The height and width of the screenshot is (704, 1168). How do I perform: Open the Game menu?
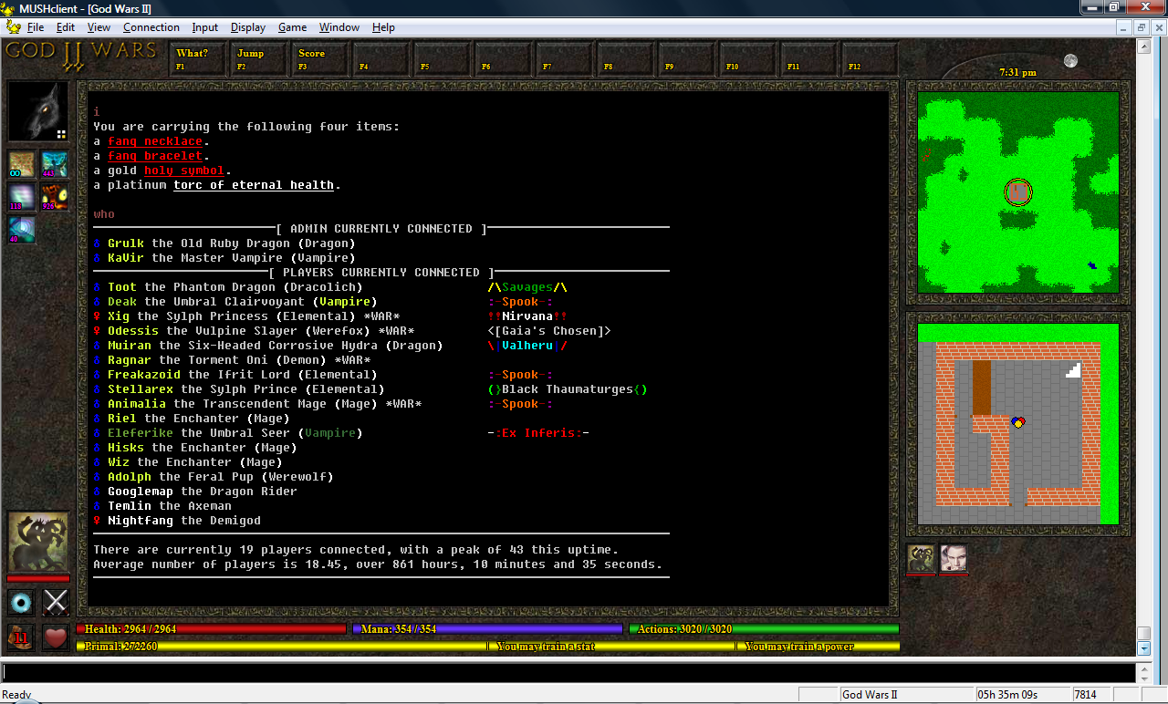click(x=292, y=27)
